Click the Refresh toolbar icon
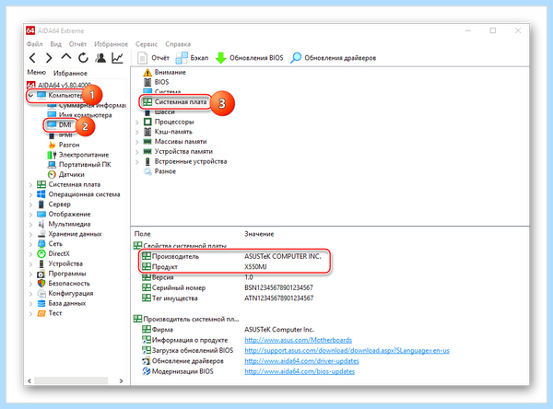This screenshot has height=409, width=553. pos(83,58)
